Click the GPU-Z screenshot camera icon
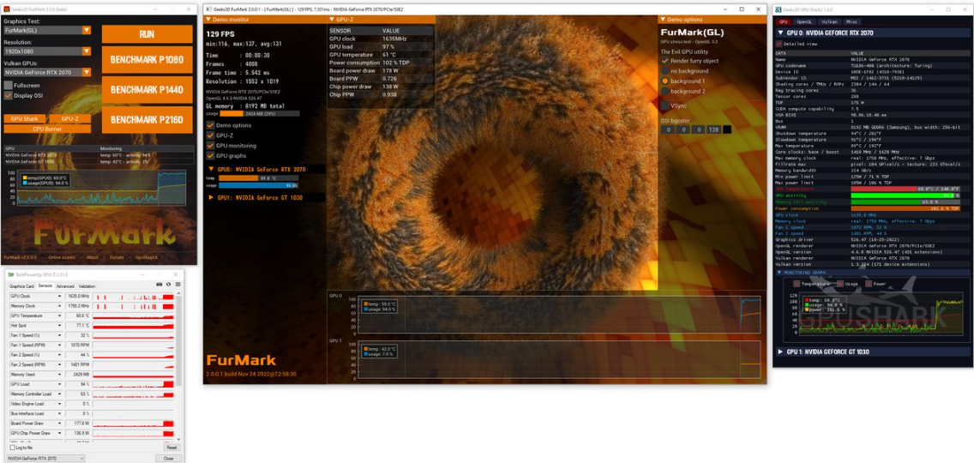Screen dimensions: 974x463 coord(159,286)
